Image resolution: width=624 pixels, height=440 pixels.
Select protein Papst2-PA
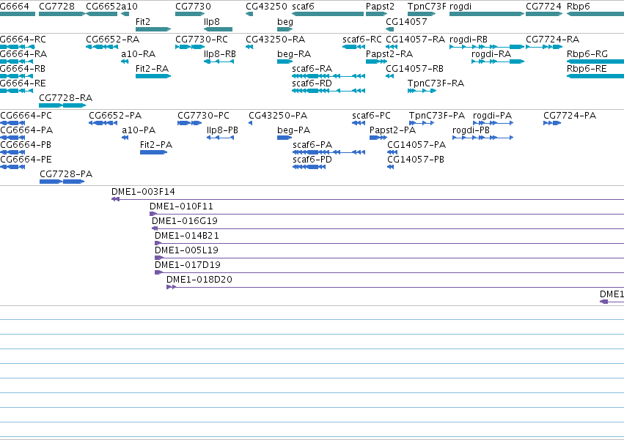378,138
